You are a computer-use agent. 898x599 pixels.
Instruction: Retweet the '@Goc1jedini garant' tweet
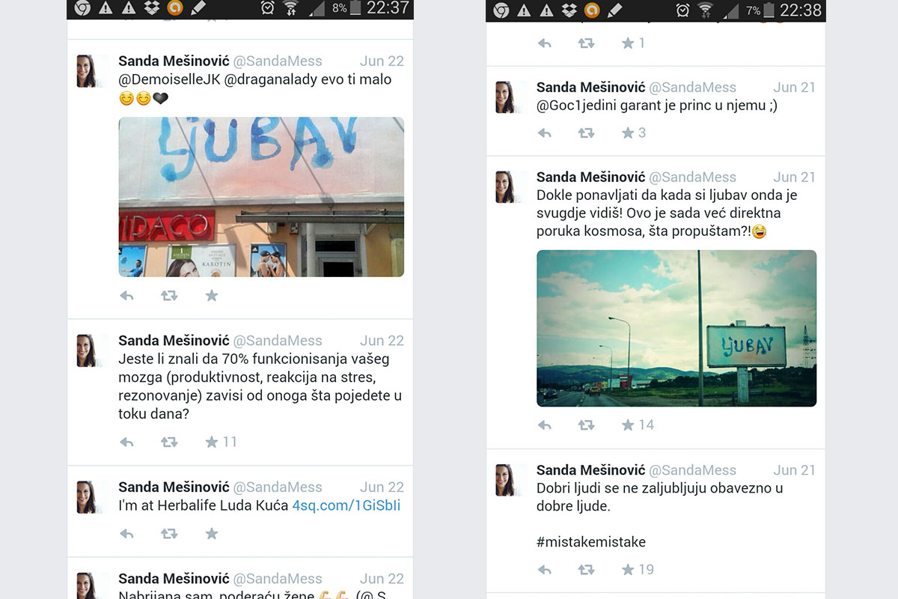coord(586,133)
